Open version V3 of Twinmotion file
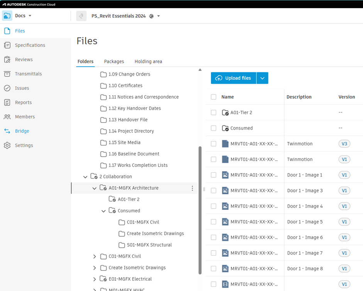This screenshot has width=363, height=291. (x=344, y=144)
